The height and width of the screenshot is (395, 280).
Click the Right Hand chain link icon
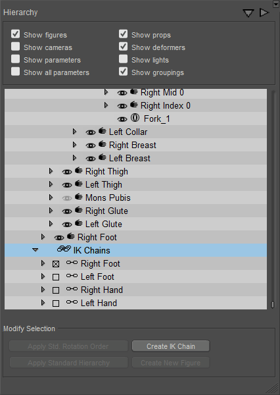click(x=72, y=289)
